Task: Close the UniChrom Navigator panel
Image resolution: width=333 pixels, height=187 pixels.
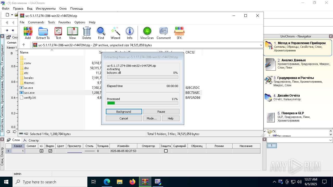Action: [x=331, y=36]
